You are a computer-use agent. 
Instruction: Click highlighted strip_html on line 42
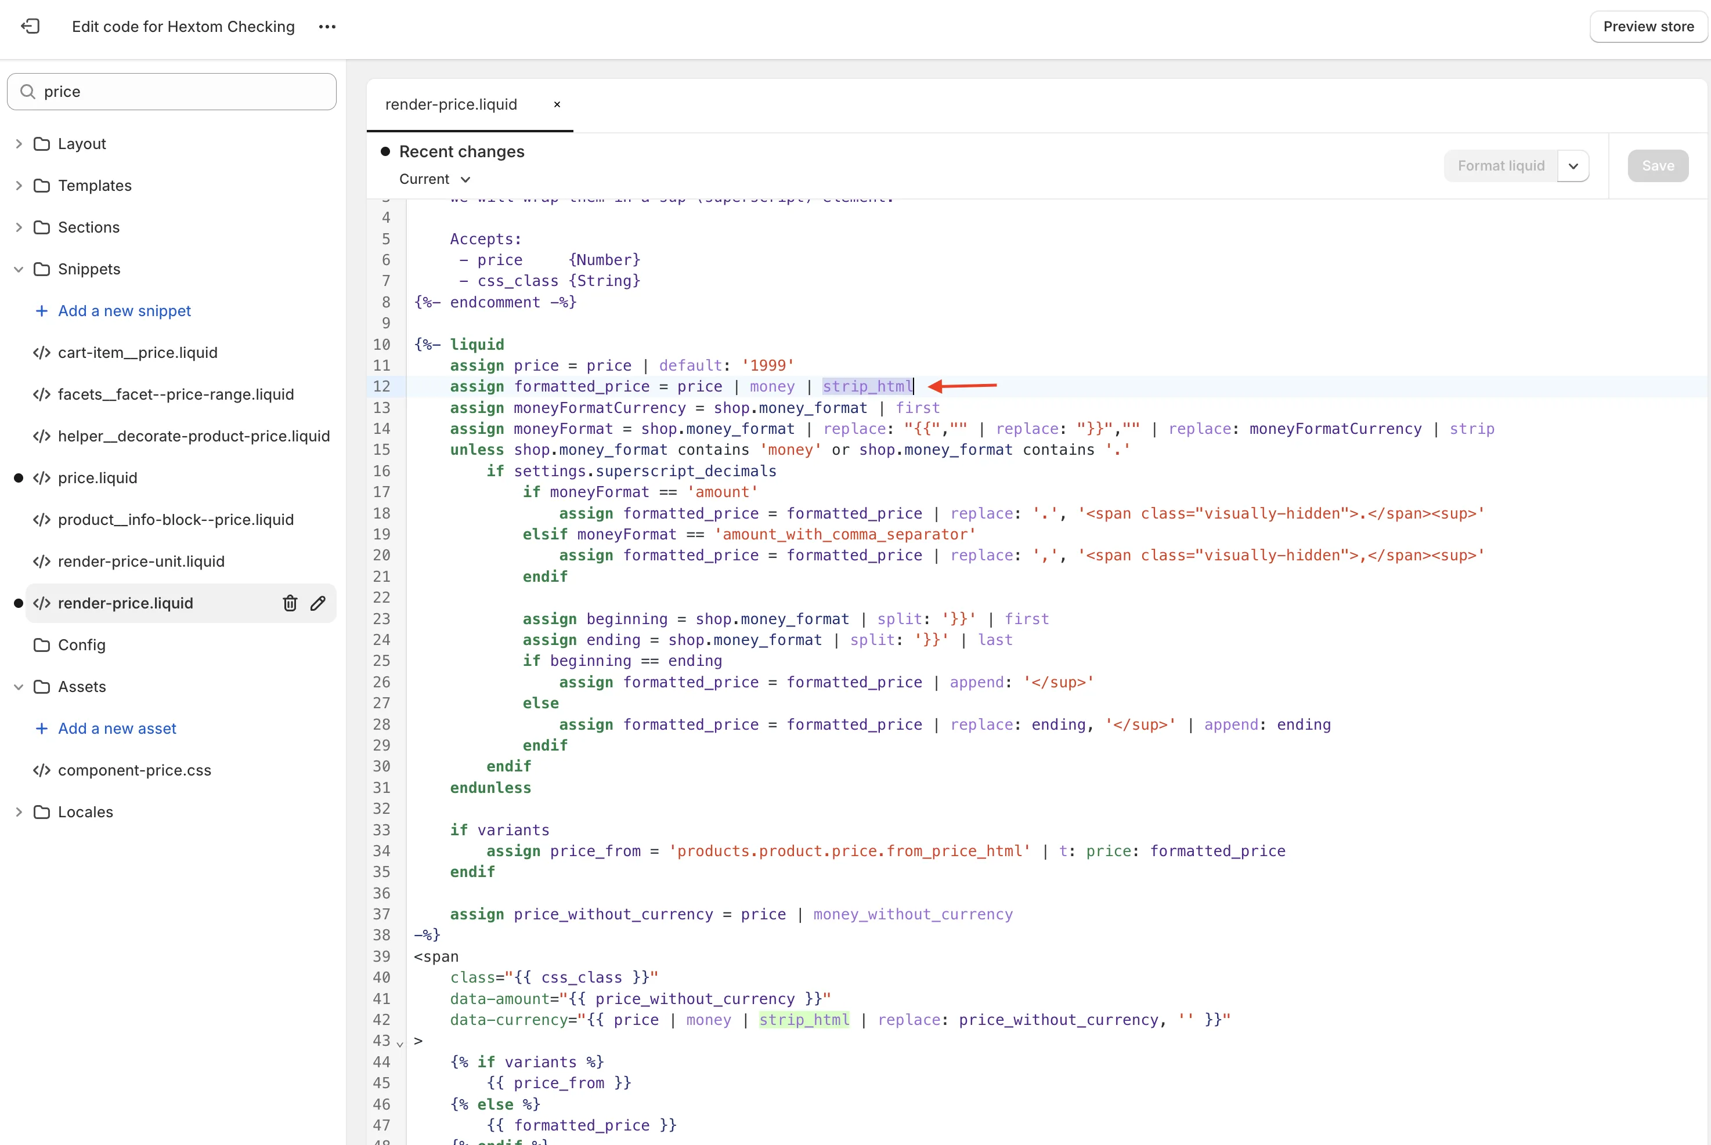coord(804,1020)
